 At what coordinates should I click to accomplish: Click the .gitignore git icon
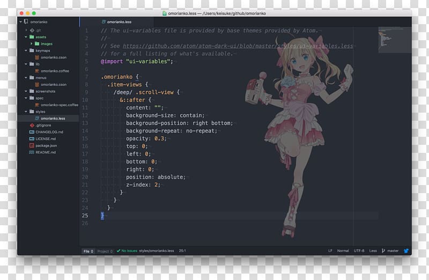tap(32, 125)
